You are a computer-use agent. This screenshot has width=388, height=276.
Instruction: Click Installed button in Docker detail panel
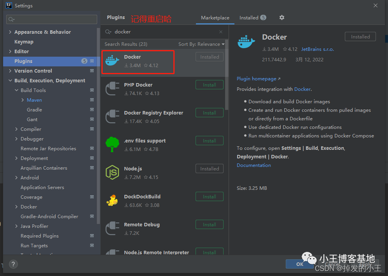[x=360, y=36]
